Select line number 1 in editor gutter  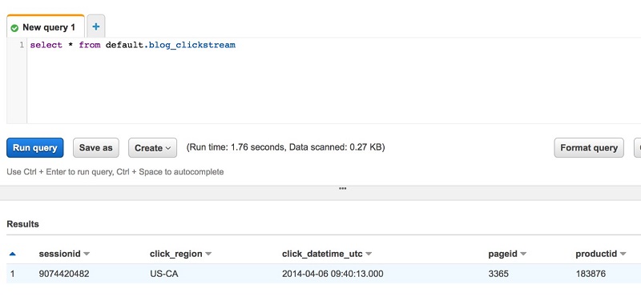pyautogui.click(x=22, y=45)
